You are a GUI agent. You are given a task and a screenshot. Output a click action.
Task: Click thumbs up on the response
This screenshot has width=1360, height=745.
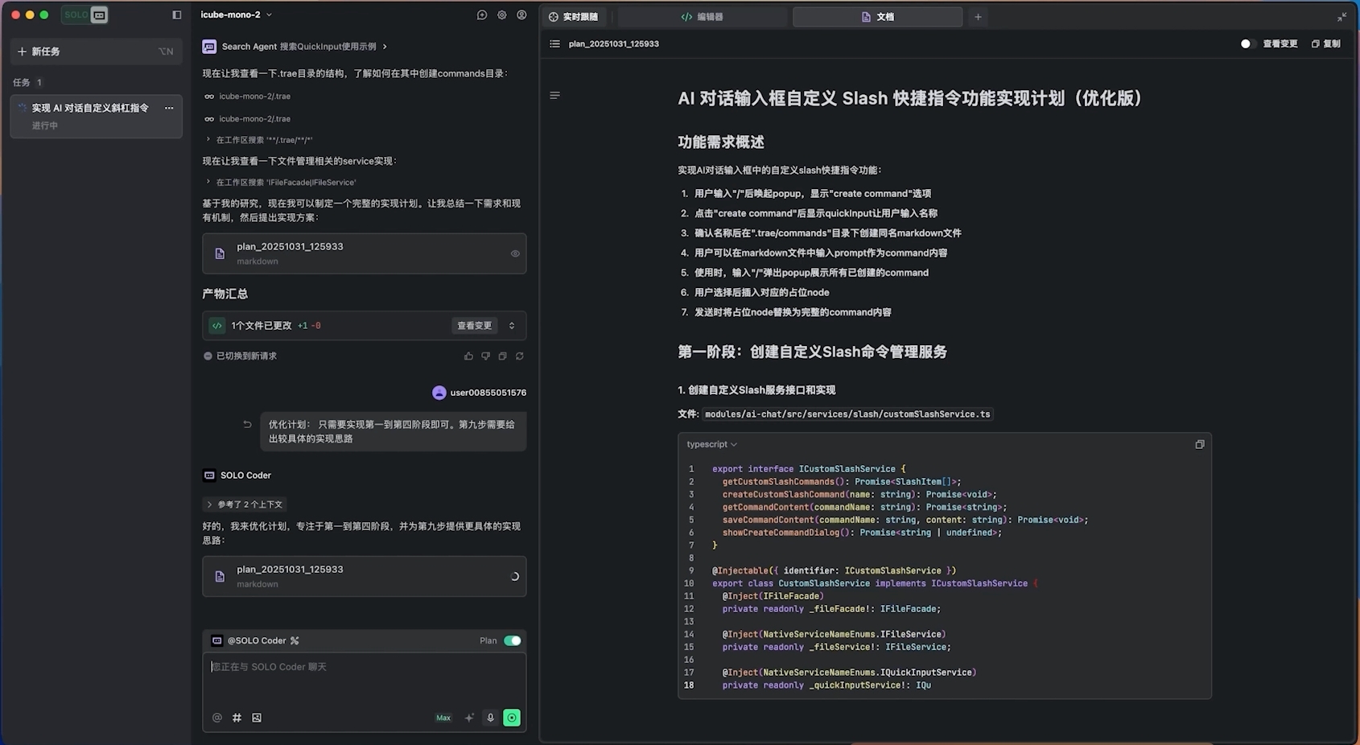[x=468, y=356]
